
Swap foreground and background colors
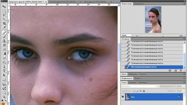coord(6,101)
